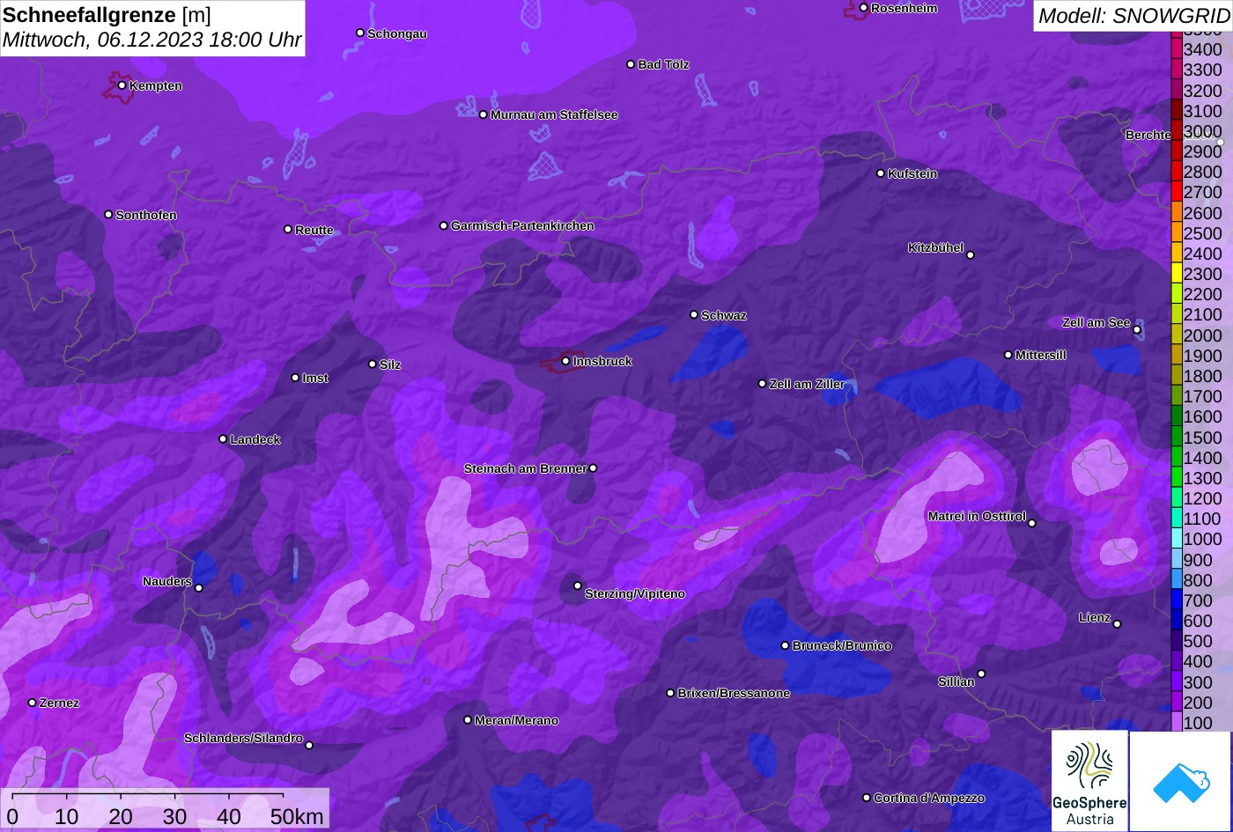Select the Bruneck/Brunico marker dot
This screenshot has width=1233, height=832.
[785, 645]
